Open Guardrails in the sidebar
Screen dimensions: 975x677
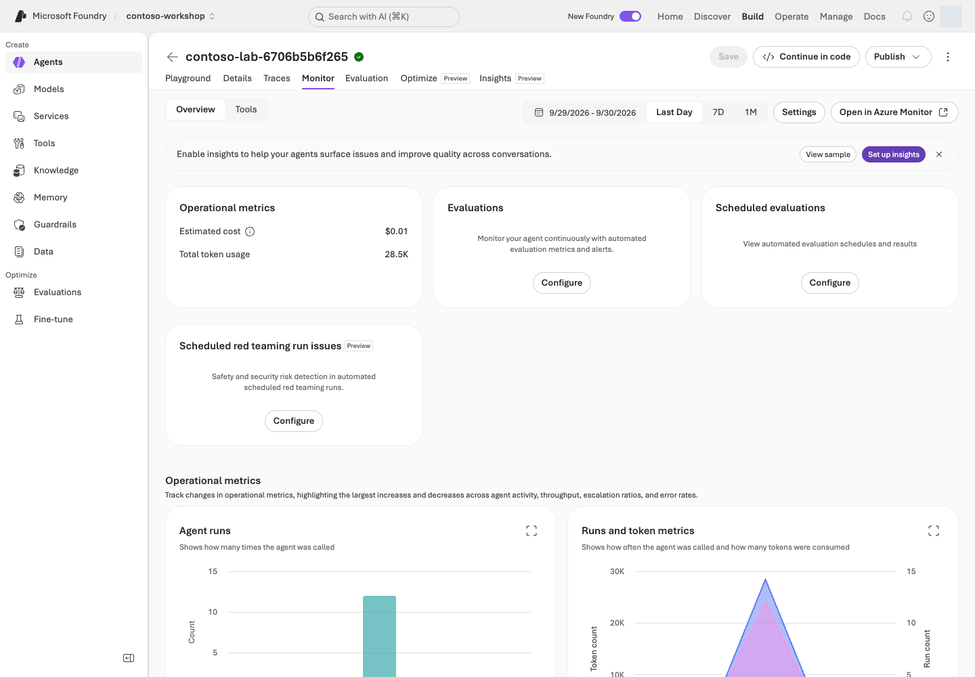pos(74,225)
